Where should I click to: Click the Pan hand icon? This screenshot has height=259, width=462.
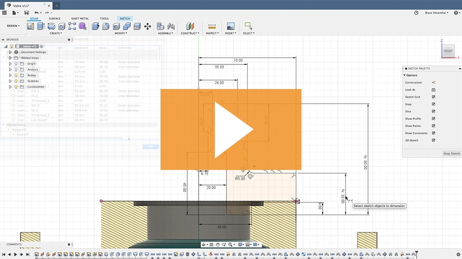coord(217,244)
